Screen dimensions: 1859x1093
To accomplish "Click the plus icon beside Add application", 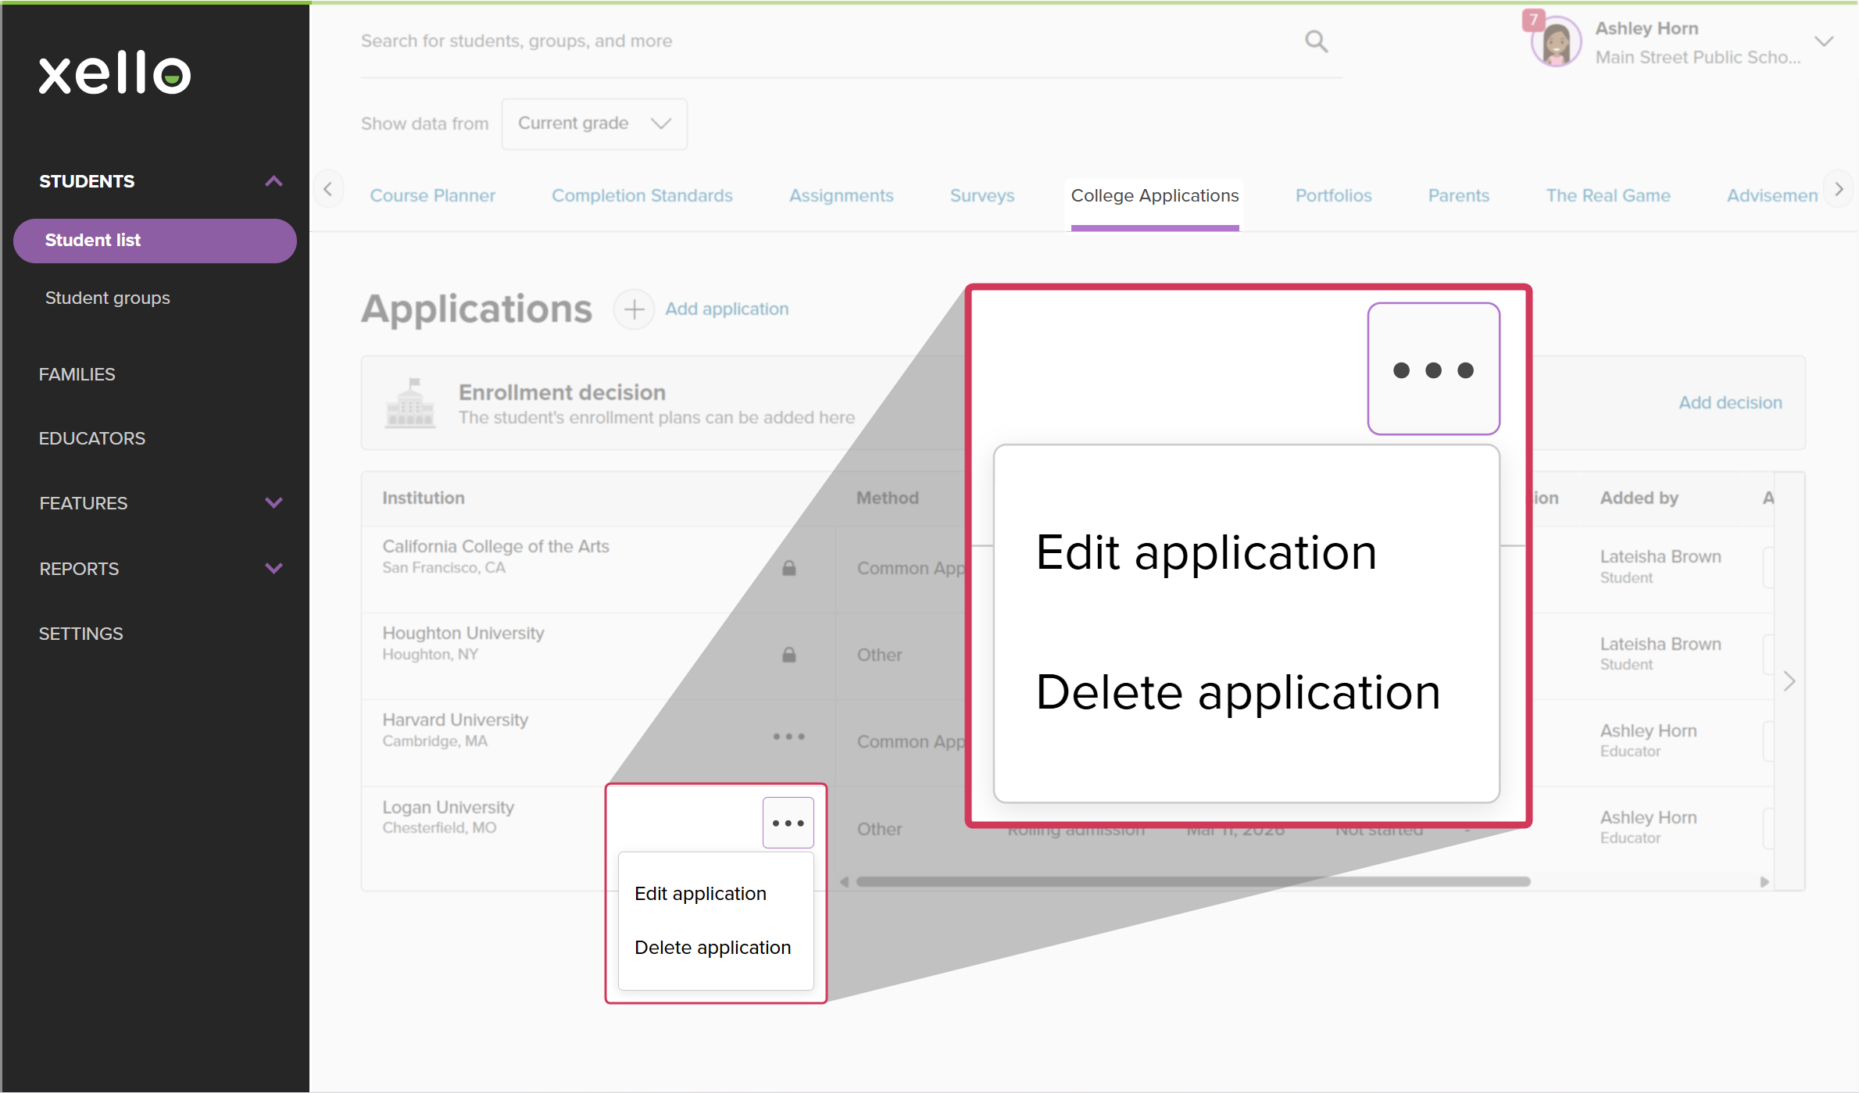I will point(634,309).
